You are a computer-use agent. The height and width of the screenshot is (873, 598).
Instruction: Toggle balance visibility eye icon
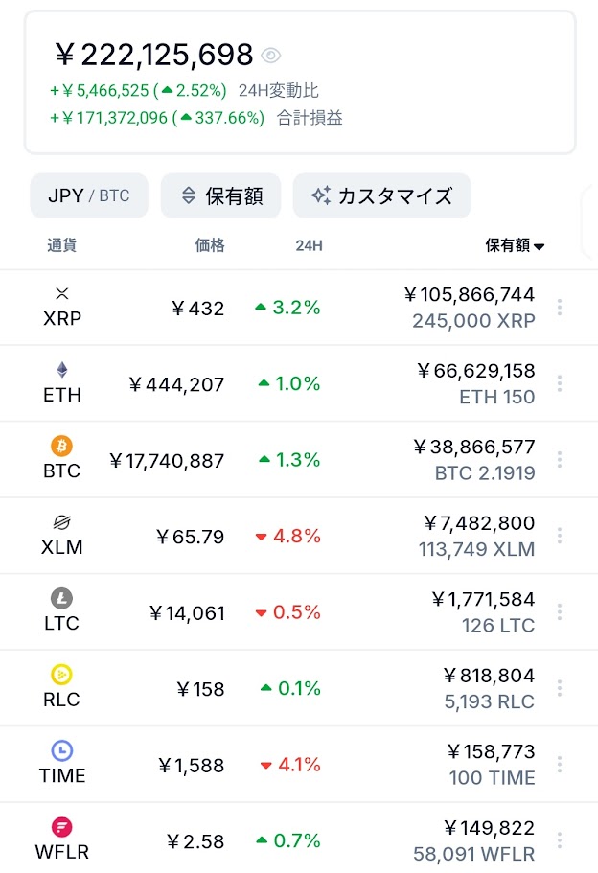coord(271,56)
